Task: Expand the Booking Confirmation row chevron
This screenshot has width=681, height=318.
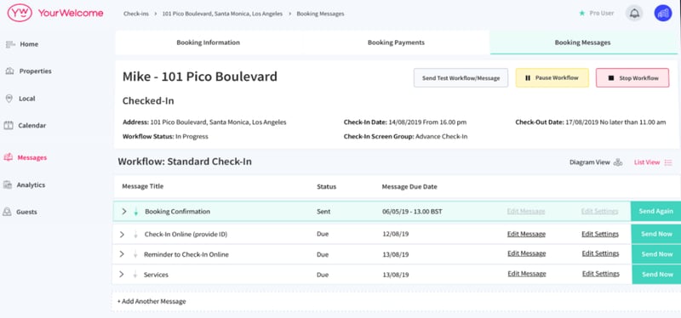Action: (x=124, y=211)
